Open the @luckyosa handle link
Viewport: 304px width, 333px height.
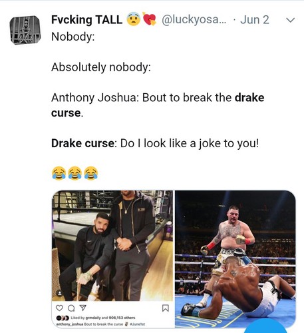click(194, 20)
